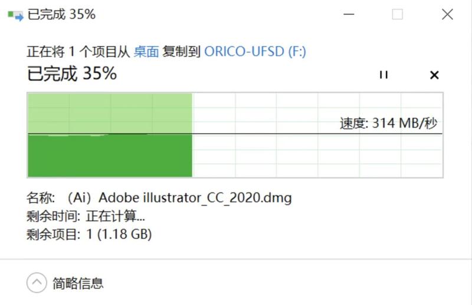Pause the file copy operation

(x=383, y=75)
